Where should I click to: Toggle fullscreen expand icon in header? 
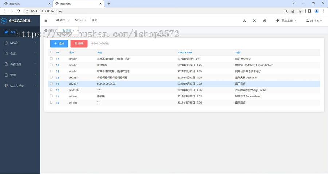pyautogui.click(x=255, y=21)
